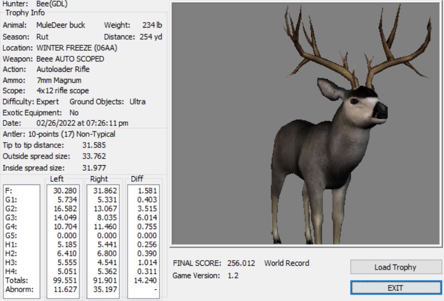Viewport: 444px width, 301px height.
Task: Click the World Record label
Action: [x=287, y=263]
